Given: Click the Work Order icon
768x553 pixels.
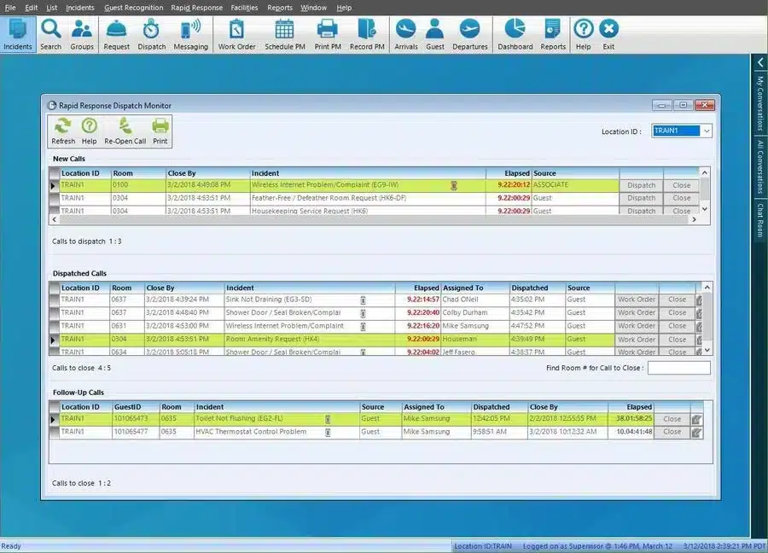Looking at the screenshot, I should point(236,34).
